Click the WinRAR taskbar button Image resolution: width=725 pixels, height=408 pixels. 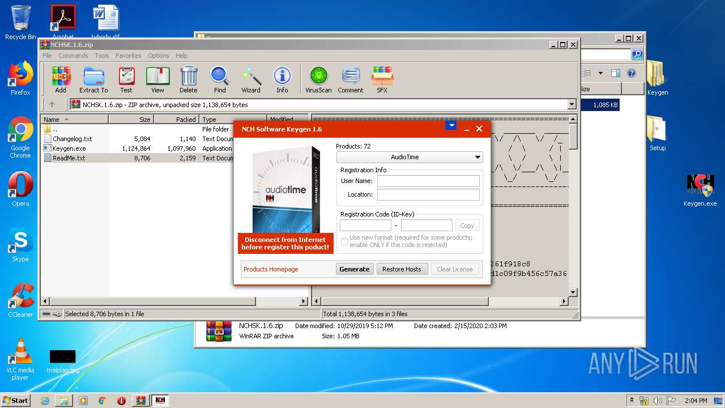click(x=141, y=401)
